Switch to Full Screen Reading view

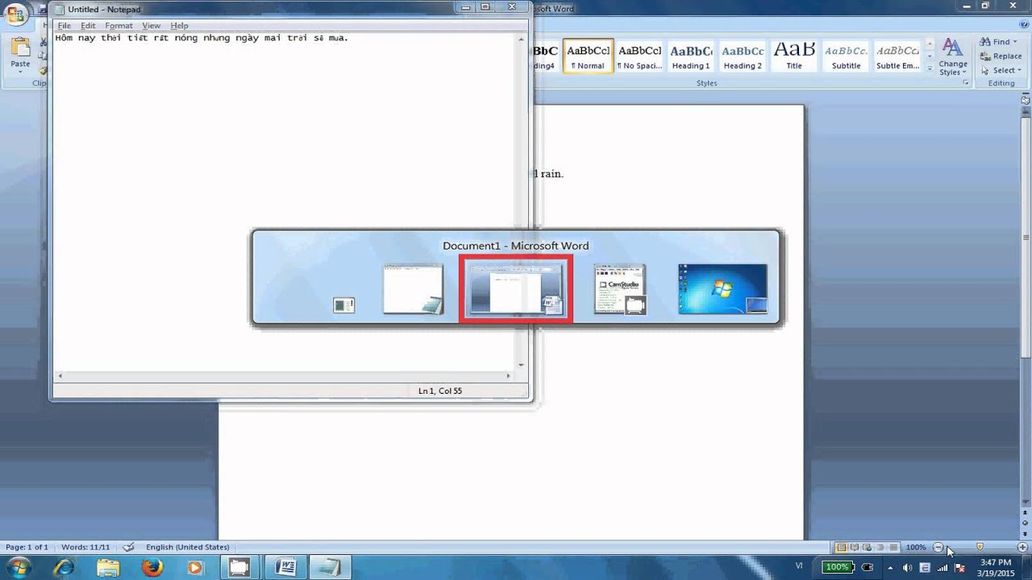click(855, 548)
